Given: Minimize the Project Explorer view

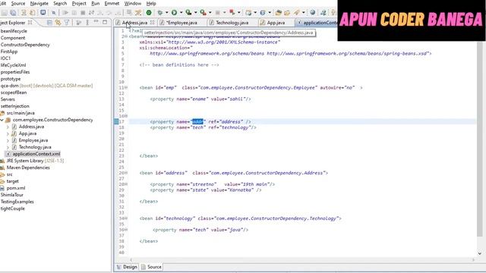Looking at the screenshot, I should (96, 22).
